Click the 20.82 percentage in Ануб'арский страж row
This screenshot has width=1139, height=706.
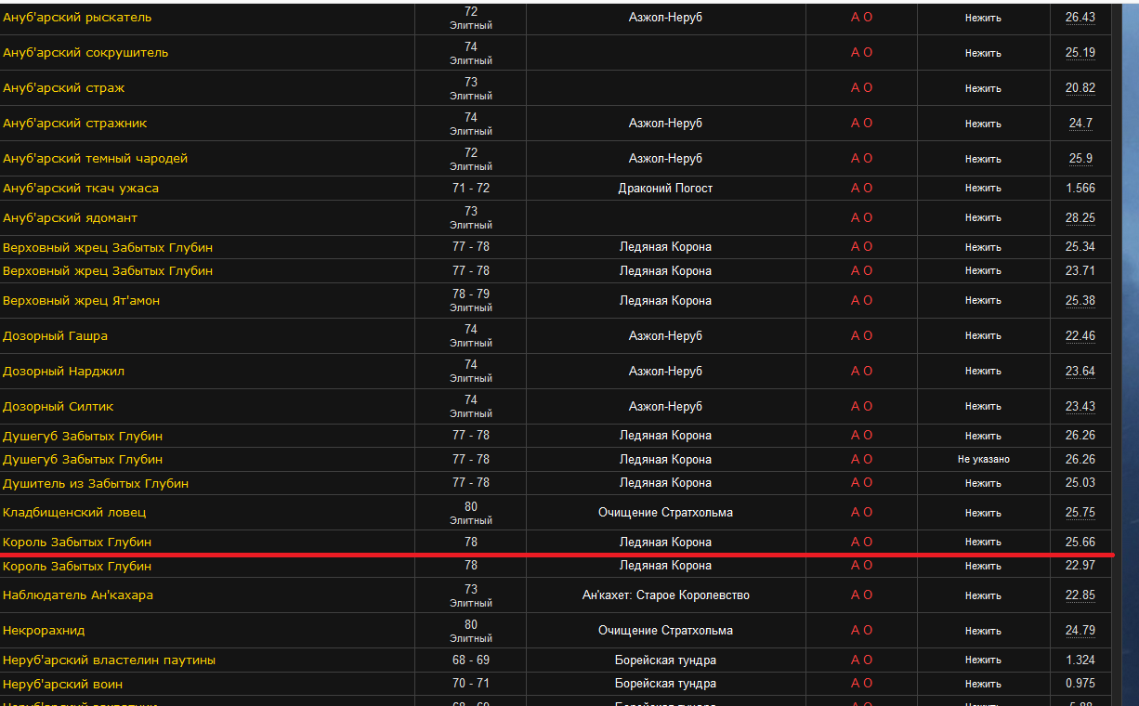coord(1080,88)
